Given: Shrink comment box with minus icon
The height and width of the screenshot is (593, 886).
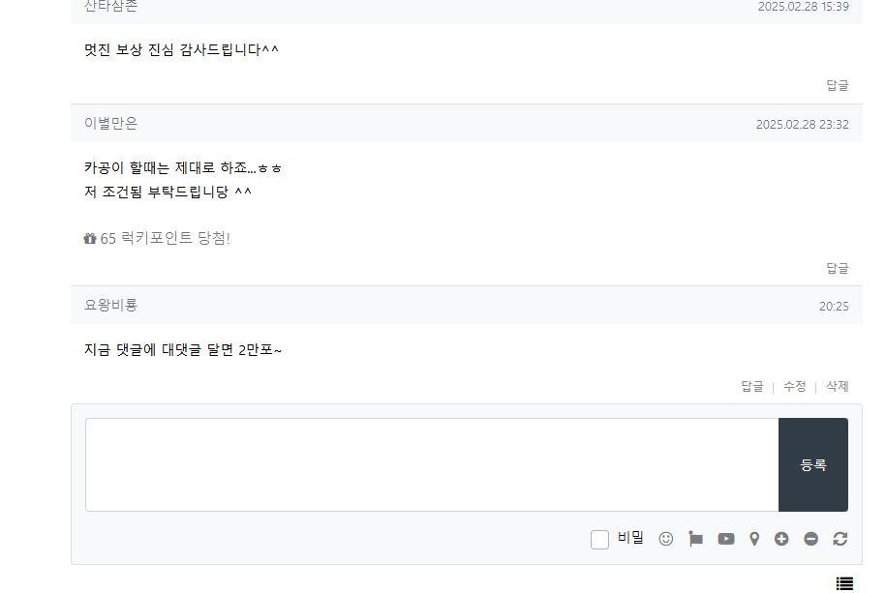Looking at the screenshot, I should [x=810, y=539].
